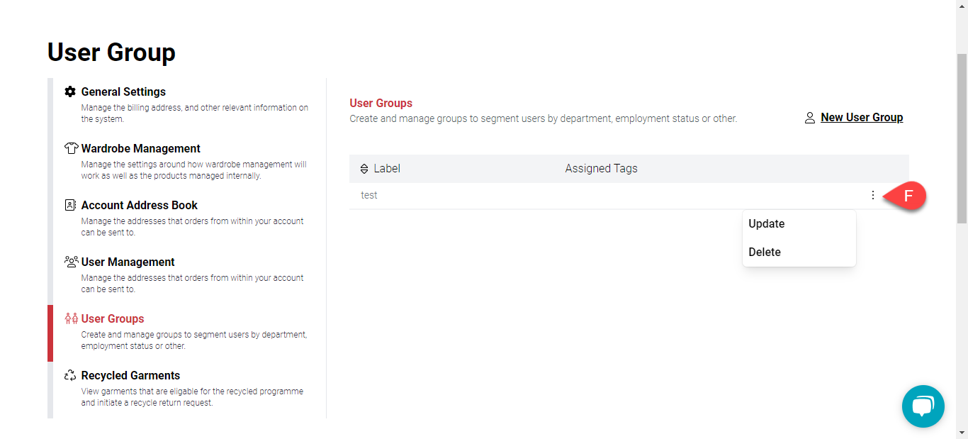Screen dimensions: 968x439
Task: Select Update from the context menu
Action: pos(767,224)
